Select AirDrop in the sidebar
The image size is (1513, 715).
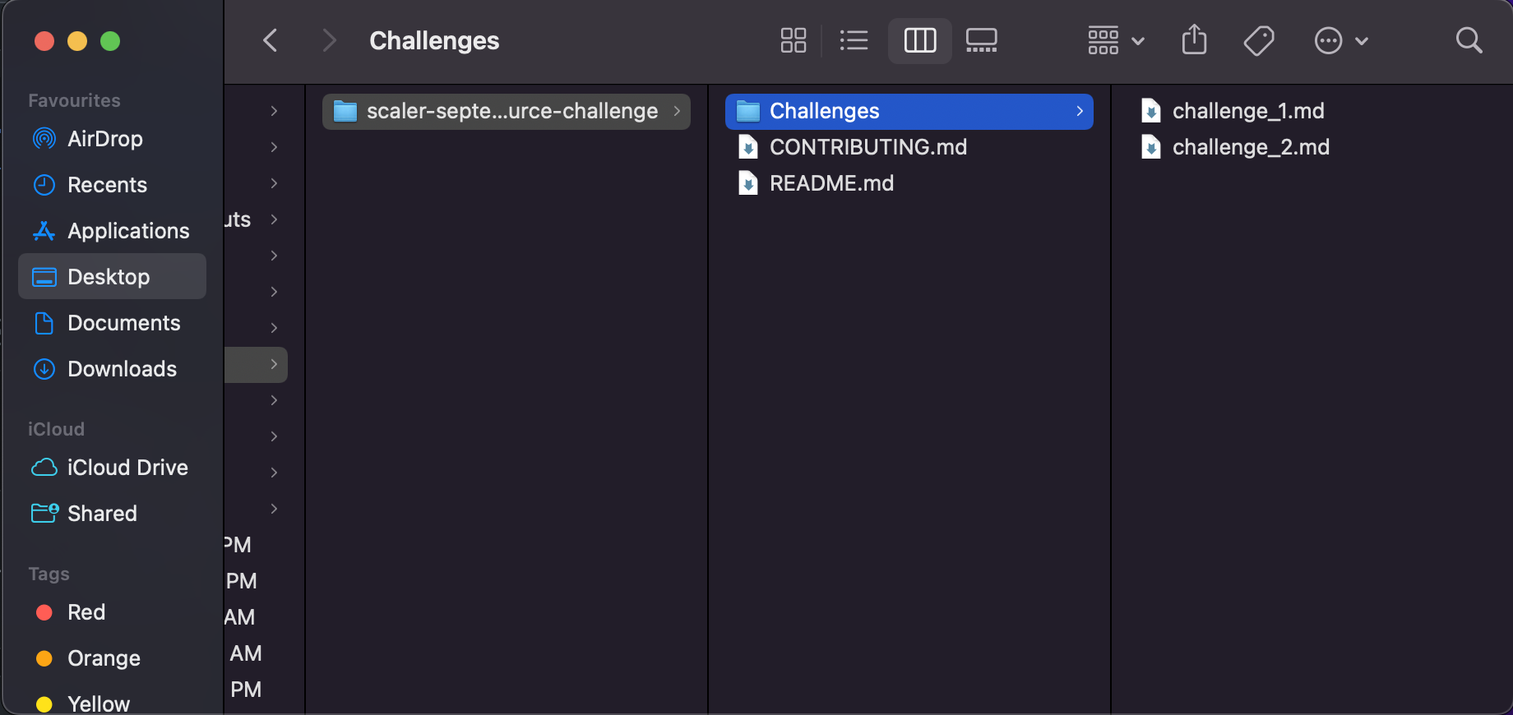pos(104,139)
